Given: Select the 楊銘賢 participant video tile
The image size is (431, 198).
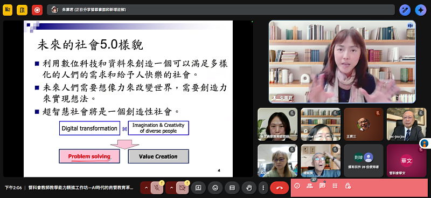Looking at the screenshot, I should pyautogui.click(x=321, y=161).
